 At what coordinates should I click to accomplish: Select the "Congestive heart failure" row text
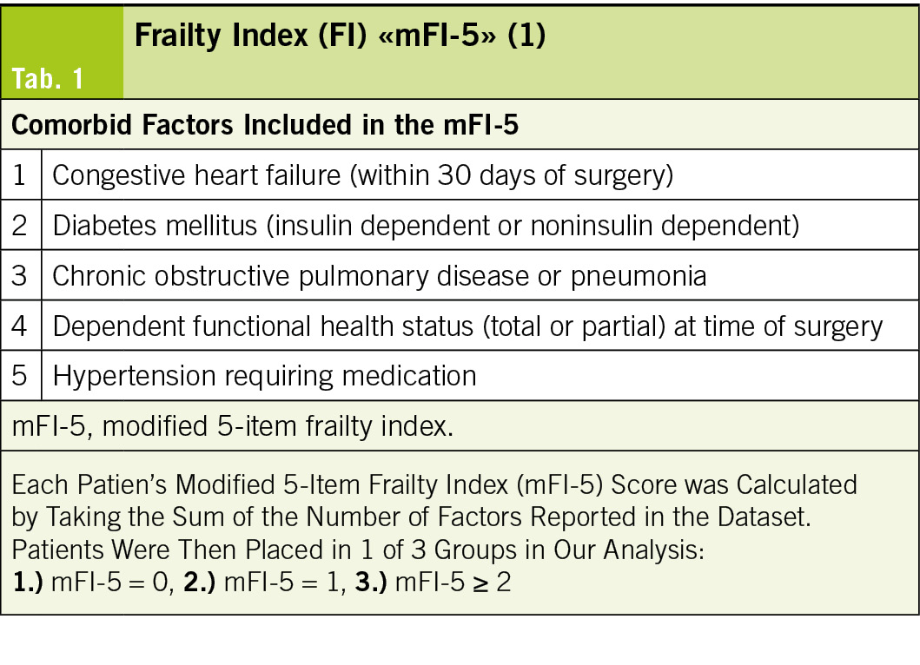point(363,175)
